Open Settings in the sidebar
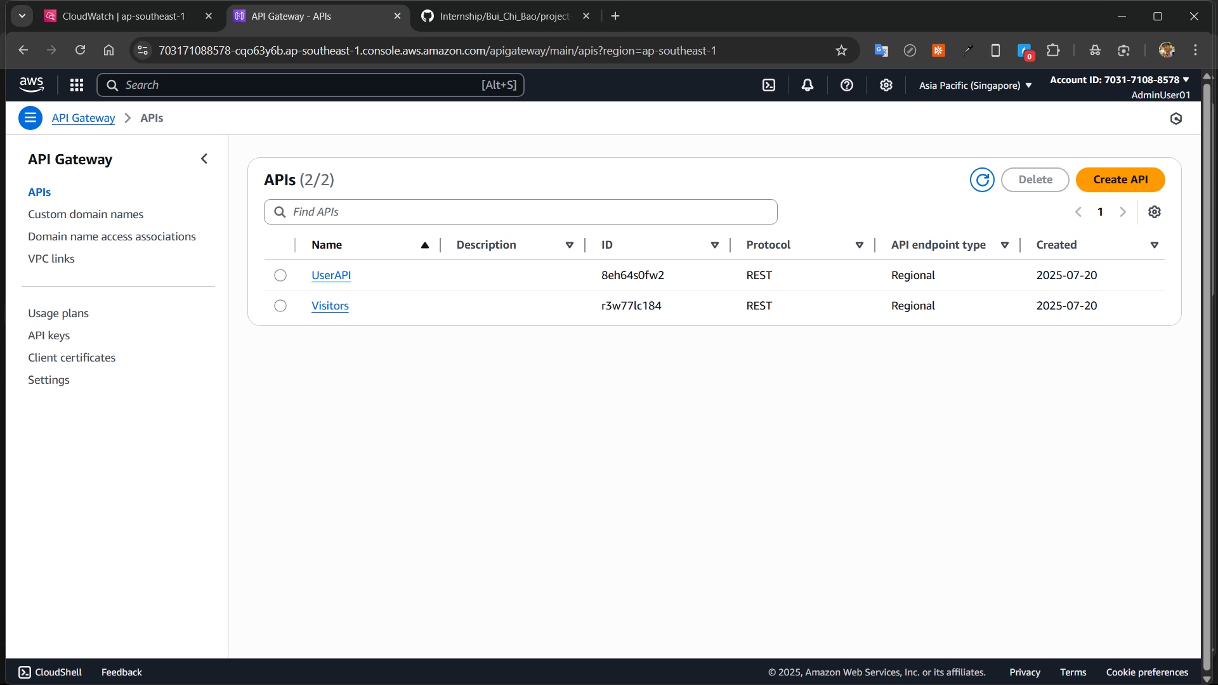The image size is (1218, 685). point(49,380)
